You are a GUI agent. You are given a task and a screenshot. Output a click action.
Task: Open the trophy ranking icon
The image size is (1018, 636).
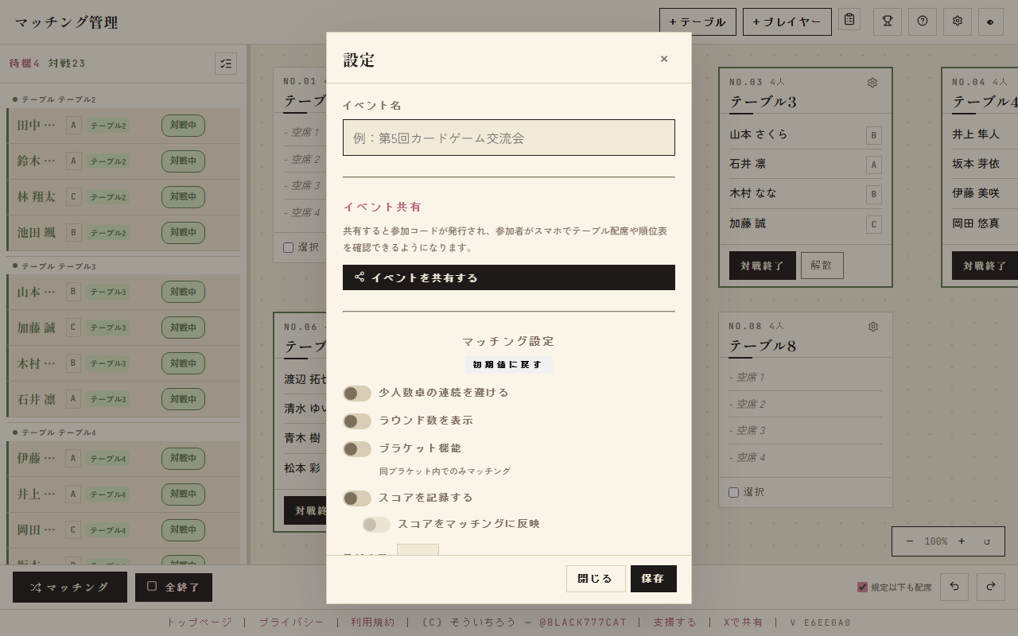888,21
